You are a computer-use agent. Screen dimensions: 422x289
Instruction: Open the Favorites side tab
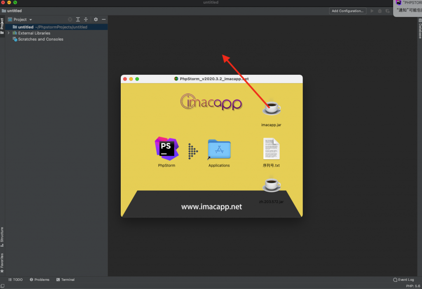pos(2,263)
